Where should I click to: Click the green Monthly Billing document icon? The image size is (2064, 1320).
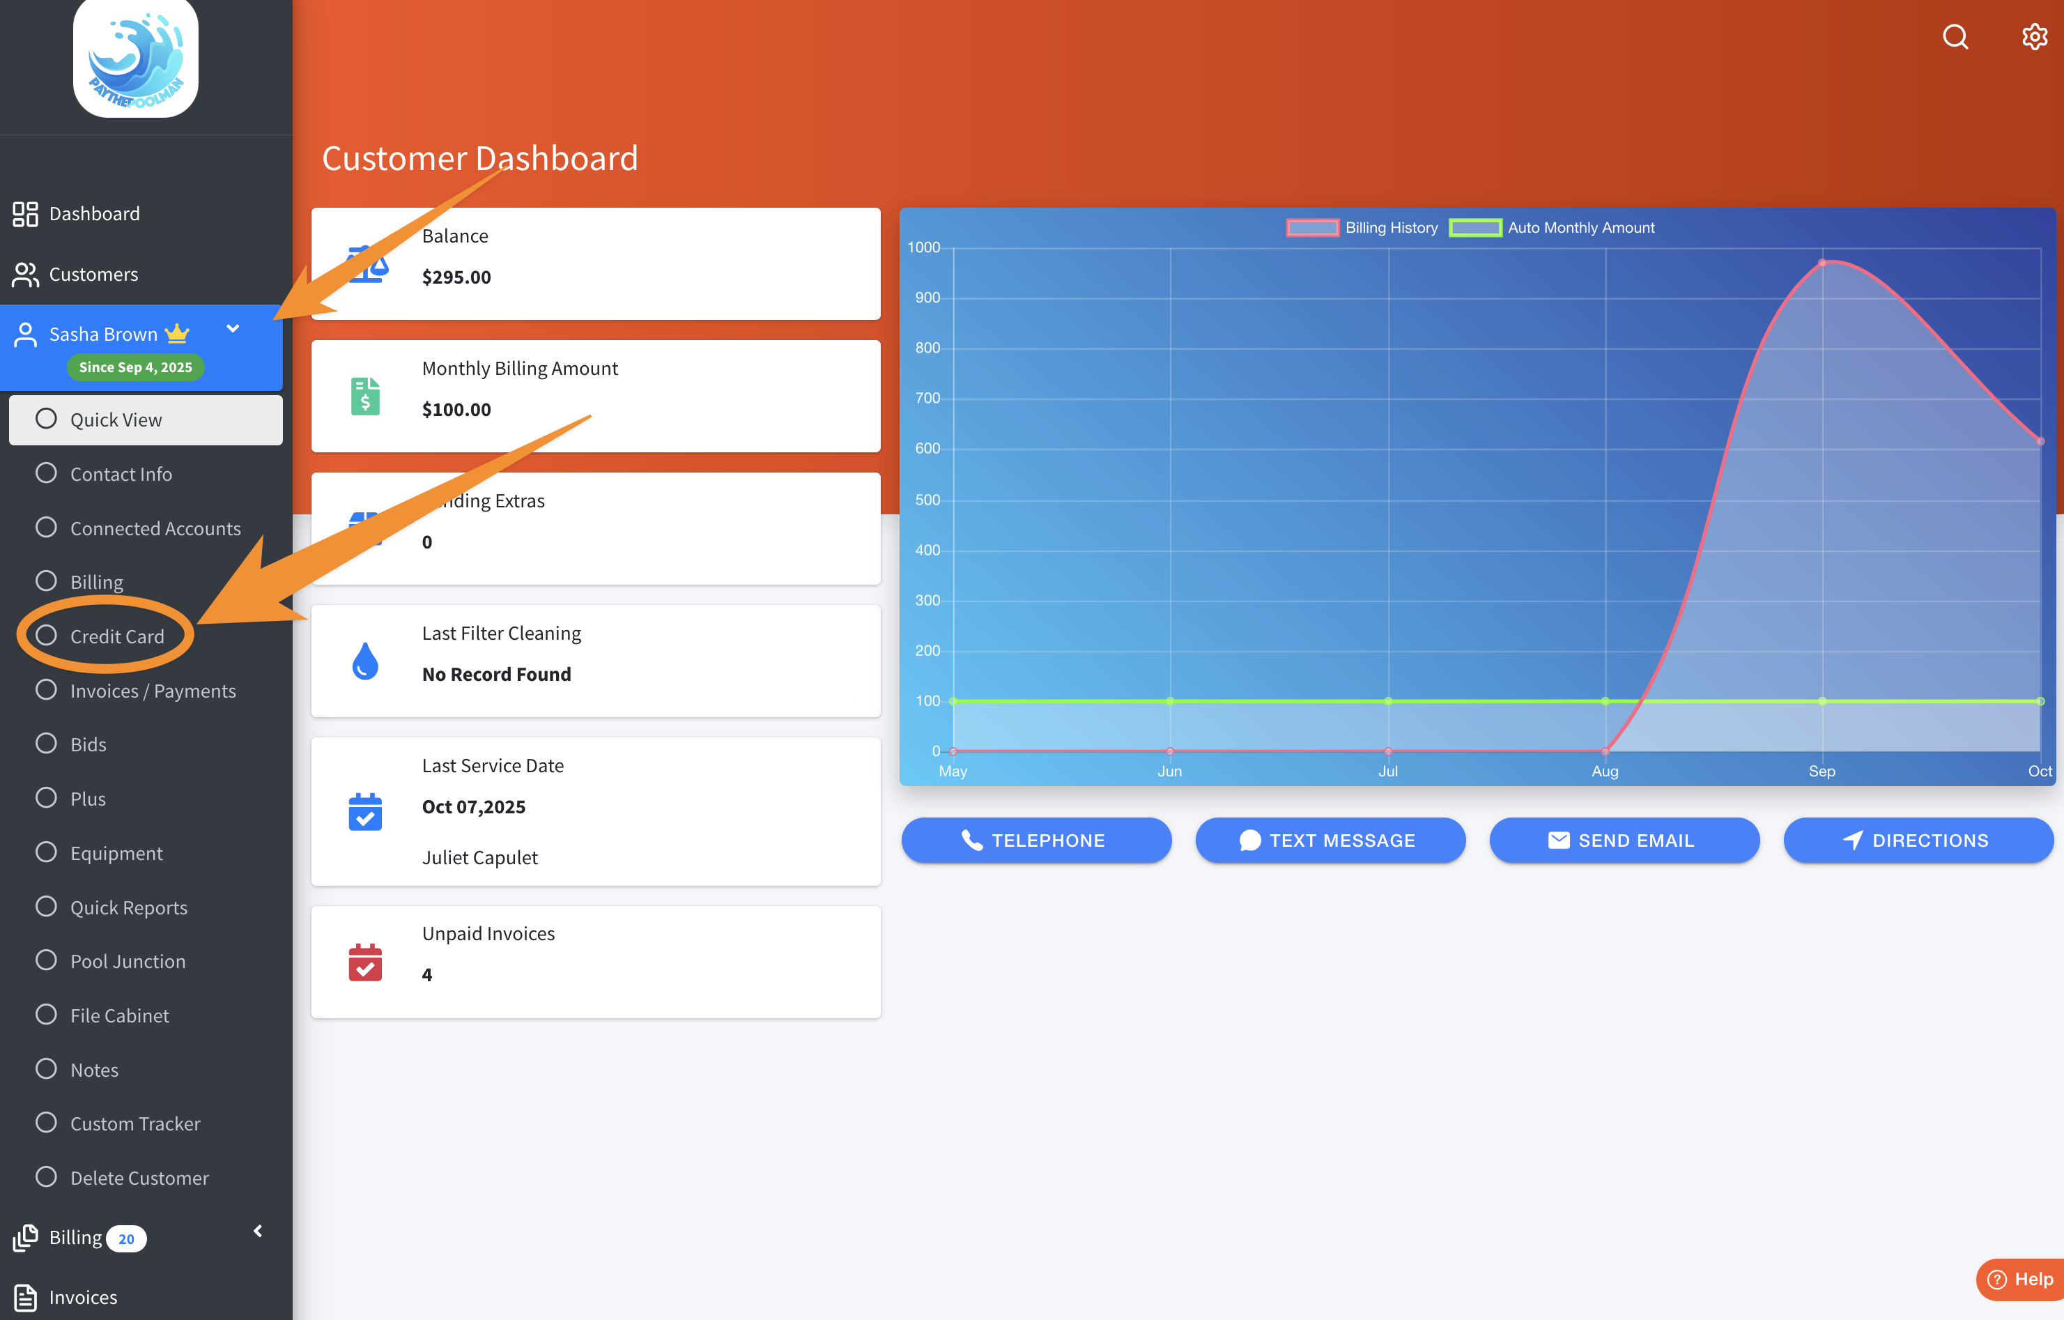click(x=365, y=396)
